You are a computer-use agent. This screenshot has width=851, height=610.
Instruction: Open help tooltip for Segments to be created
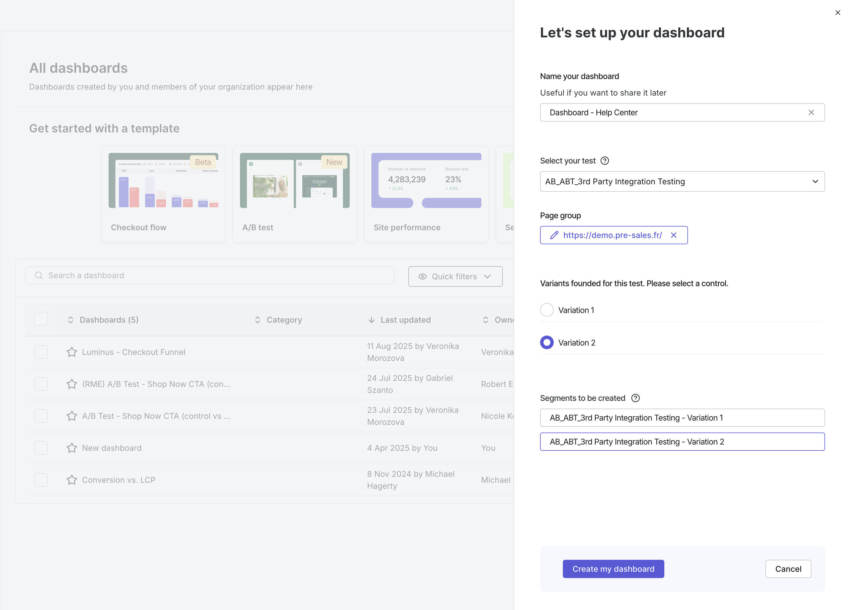click(x=635, y=398)
